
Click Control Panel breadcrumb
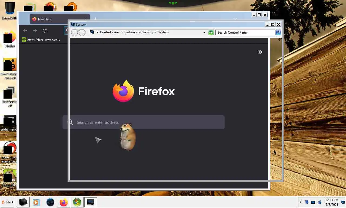point(110,32)
